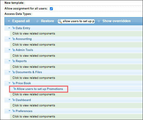Expand the Admin Tools section arrow
The height and width of the screenshot is (120, 143).
coord(10,50)
